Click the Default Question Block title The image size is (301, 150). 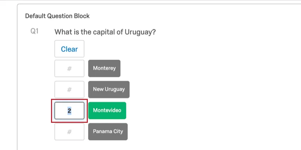57,16
